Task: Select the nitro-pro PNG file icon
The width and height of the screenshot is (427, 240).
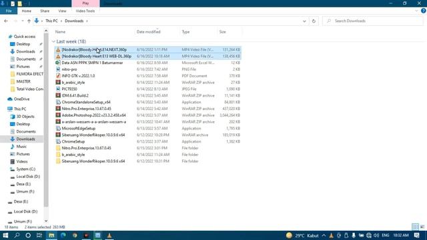Action: coord(58,69)
